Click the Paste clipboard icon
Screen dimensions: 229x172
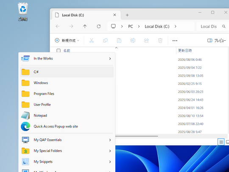[x=119, y=40]
